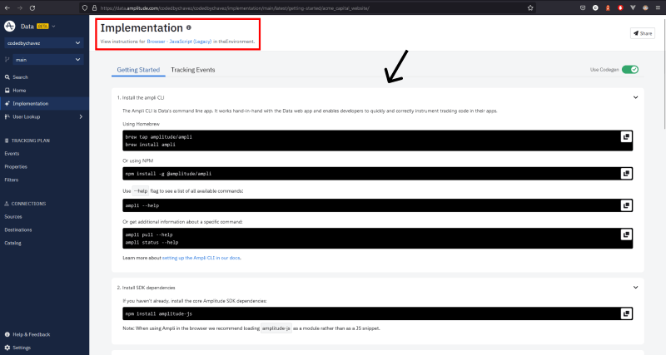Viewport: 666px width, 355px height.
Task: Open setting up the Ampli CLI docs link
Action: click(201, 258)
